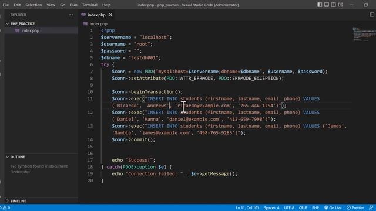The height and width of the screenshot is (211, 376).
Task: Open the Go menu
Action: [x=63, y=5]
